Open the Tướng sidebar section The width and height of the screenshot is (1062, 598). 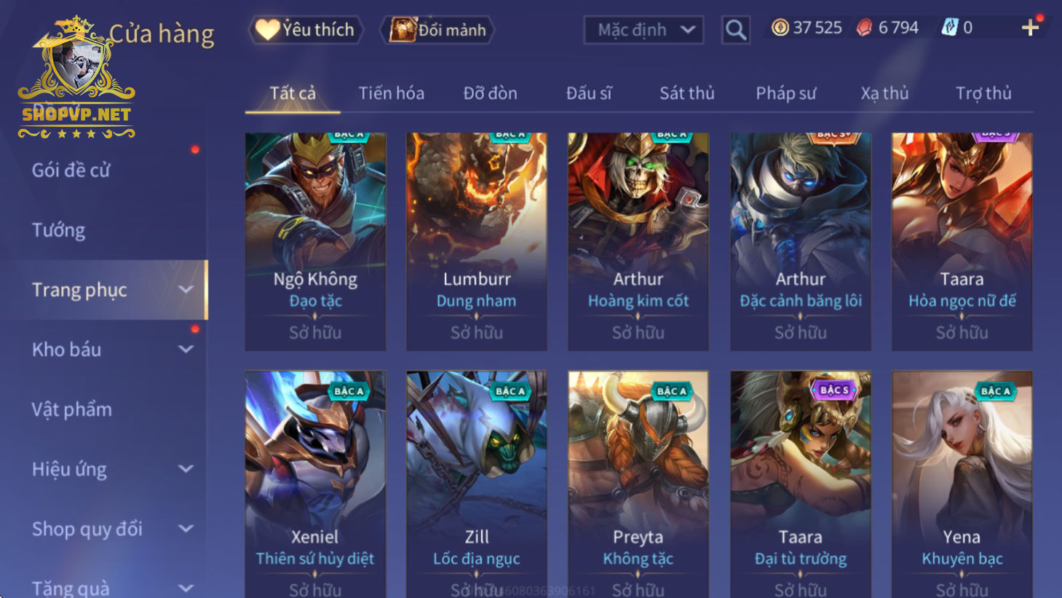[x=58, y=230]
